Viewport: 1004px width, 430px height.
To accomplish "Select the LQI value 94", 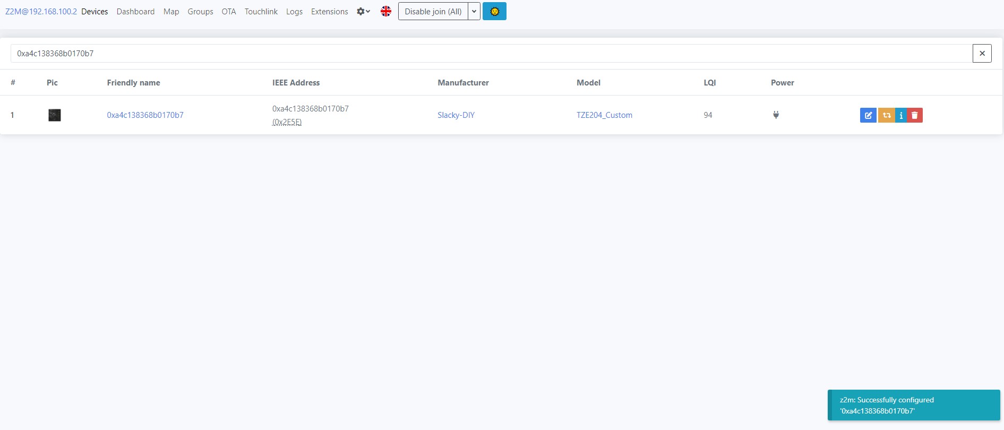I will pos(708,115).
